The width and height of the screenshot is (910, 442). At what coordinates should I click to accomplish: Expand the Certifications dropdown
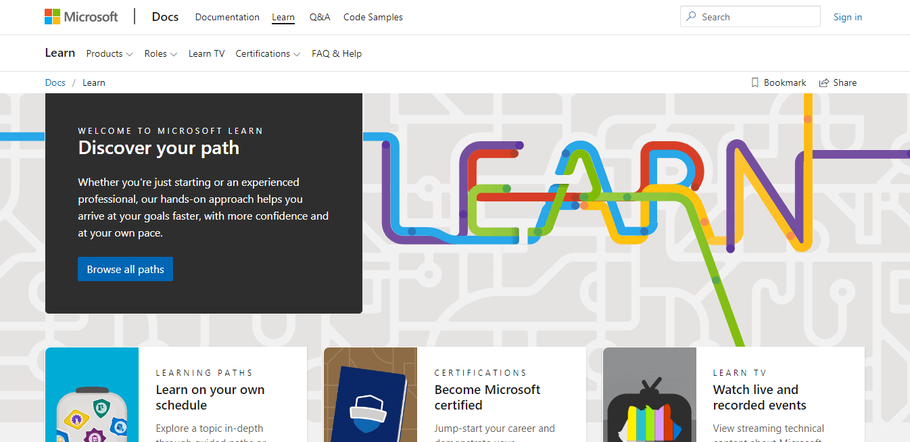tap(268, 53)
